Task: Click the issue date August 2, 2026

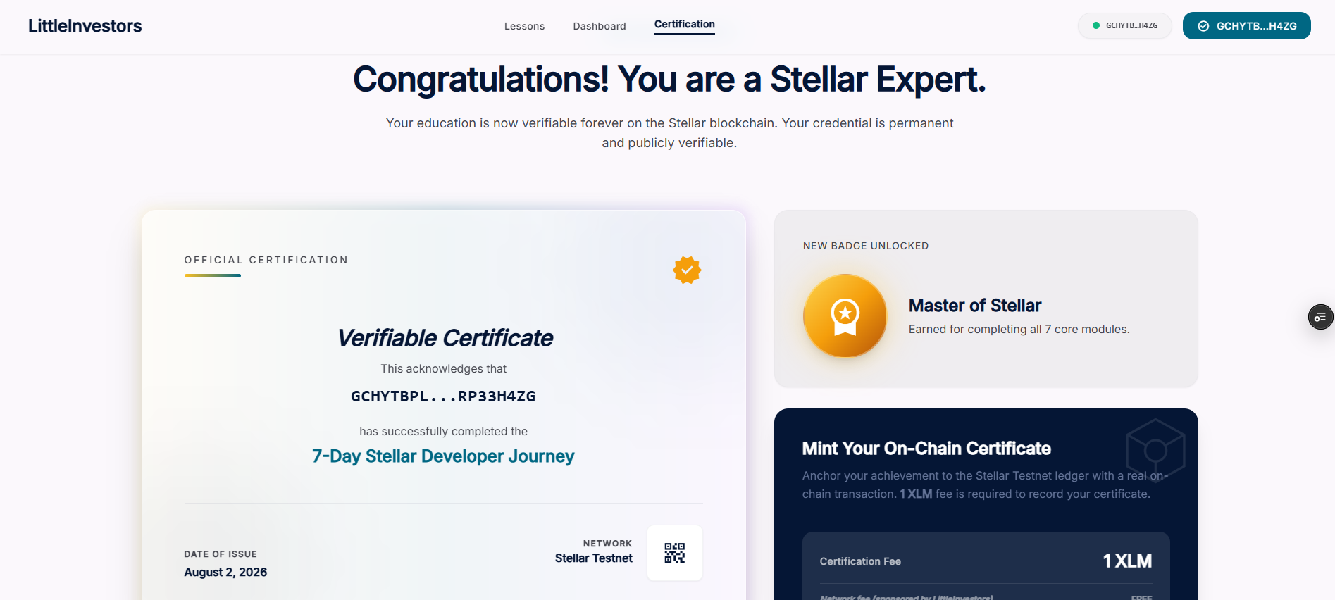Action: (x=225, y=573)
